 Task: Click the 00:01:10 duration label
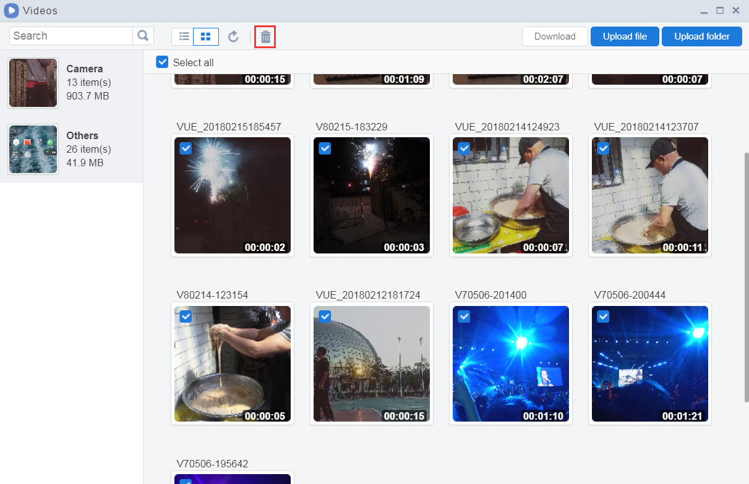(x=543, y=416)
